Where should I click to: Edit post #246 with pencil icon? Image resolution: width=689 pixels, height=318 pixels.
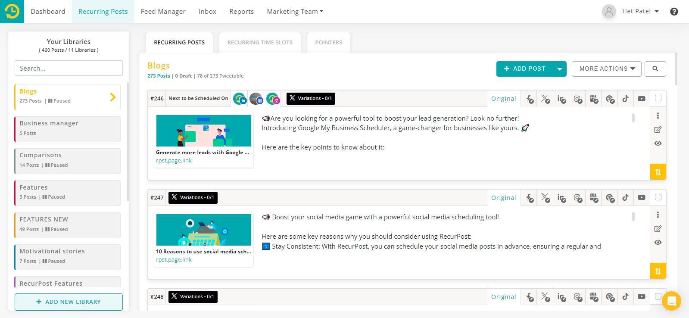coord(658,130)
